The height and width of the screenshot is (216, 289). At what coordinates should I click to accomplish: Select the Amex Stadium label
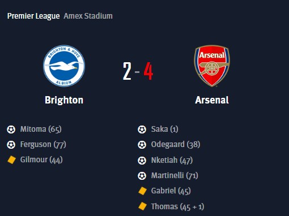[88, 16]
